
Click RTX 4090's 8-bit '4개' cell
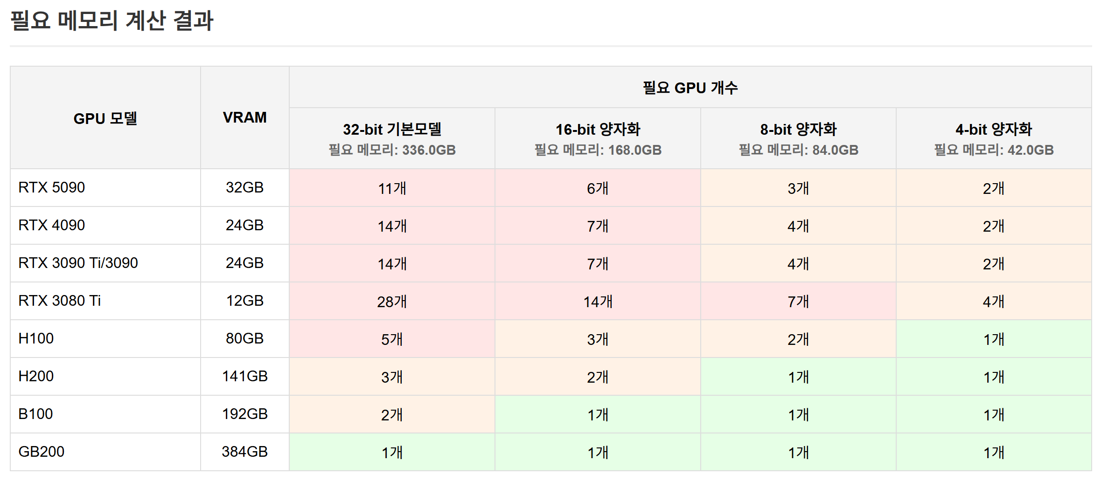click(x=799, y=226)
